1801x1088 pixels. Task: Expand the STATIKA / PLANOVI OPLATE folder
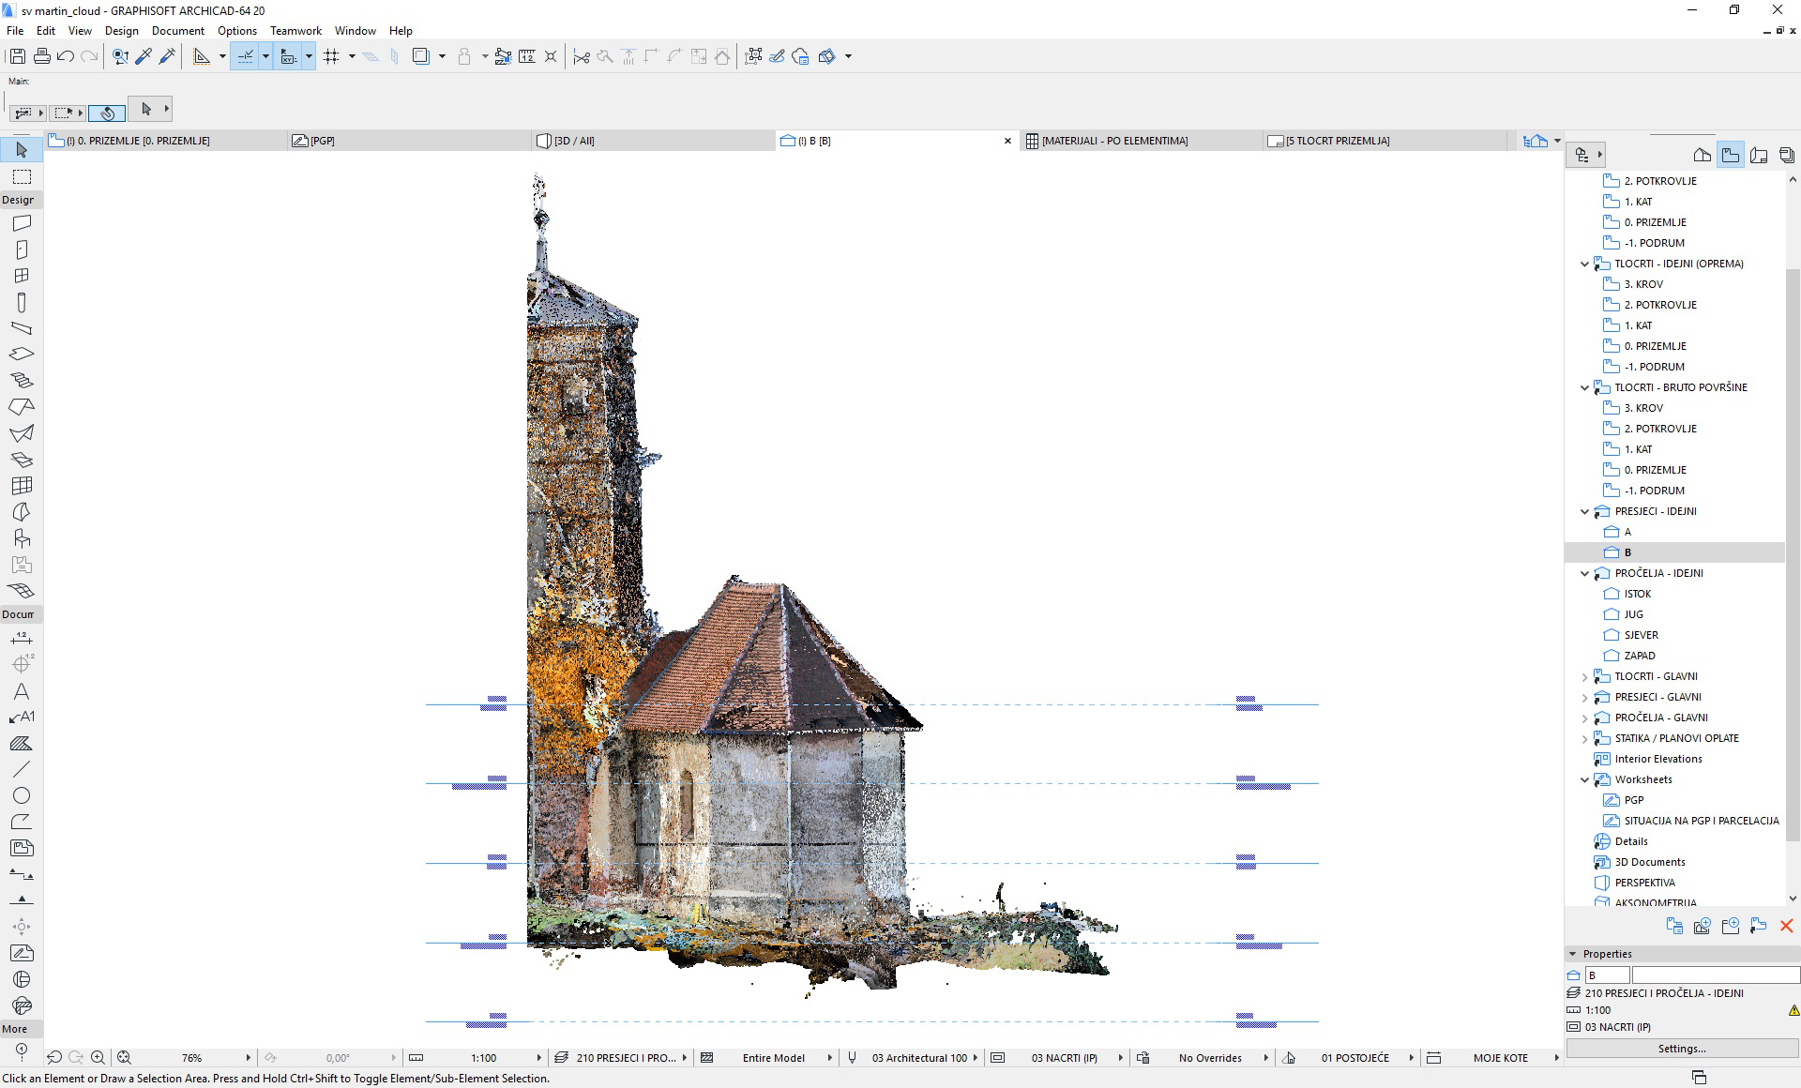point(1585,738)
